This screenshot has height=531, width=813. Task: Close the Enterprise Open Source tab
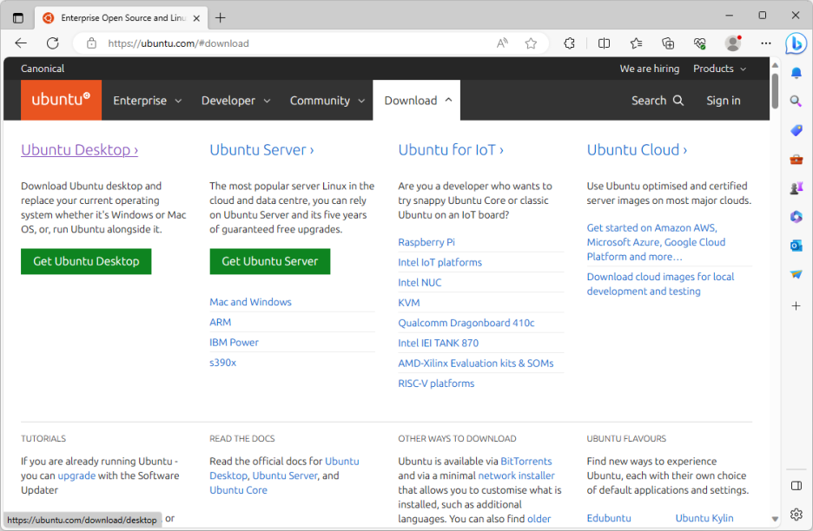196,18
